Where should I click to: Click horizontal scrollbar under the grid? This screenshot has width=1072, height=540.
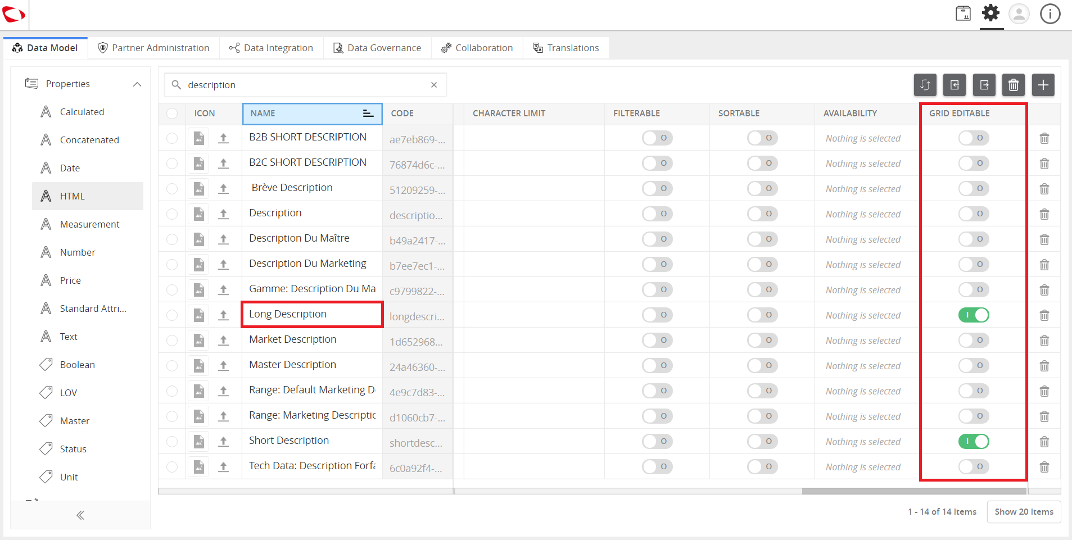click(x=914, y=491)
